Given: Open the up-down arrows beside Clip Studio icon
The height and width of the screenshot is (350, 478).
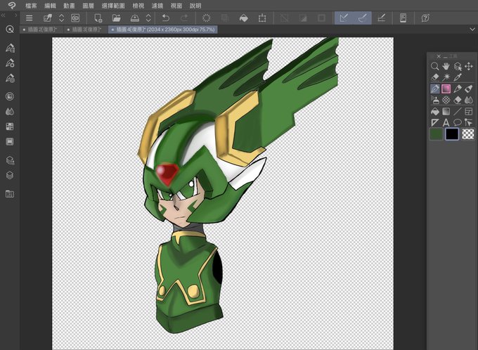Looking at the screenshot, I should (x=61, y=18).
